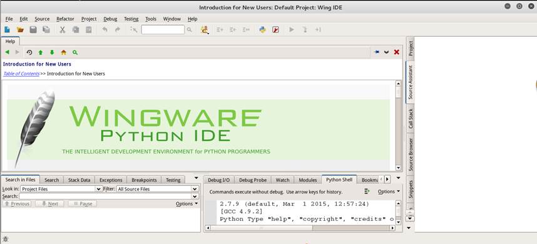This screenshot has width=537, height=244.
Task: Open the Testing menu
Action: pos(131,19)
